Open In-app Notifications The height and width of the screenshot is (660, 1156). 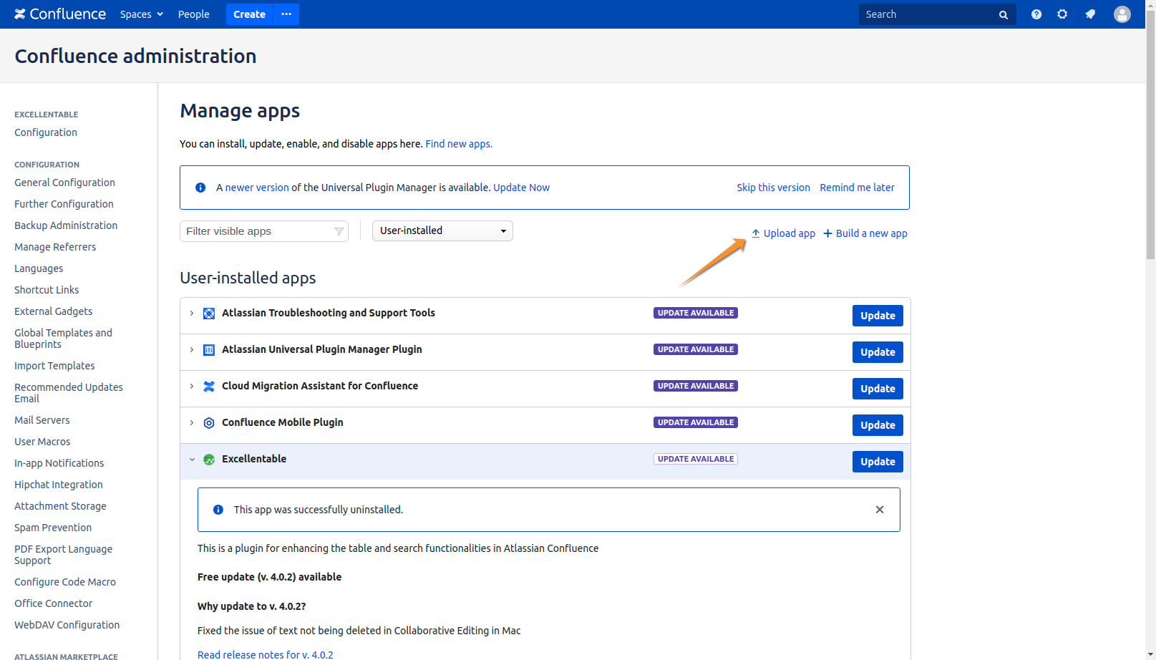point(59,463)
